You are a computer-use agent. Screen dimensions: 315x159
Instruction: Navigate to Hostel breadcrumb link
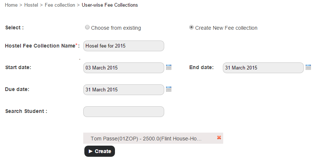31,5
